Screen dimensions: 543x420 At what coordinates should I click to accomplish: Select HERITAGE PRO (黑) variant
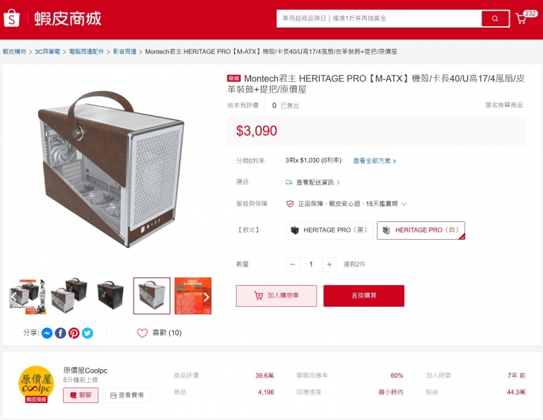coord(329,231)
